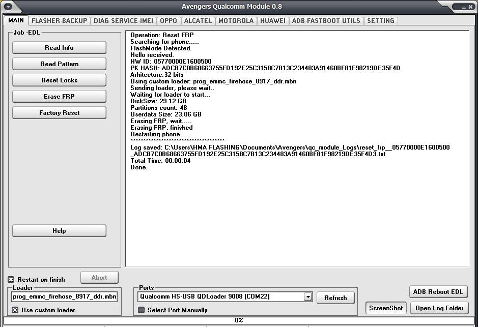Click the 'Using custom loader' log line
Image resolution: width=478 pixels, height=327 pixels.
[213, 81]
